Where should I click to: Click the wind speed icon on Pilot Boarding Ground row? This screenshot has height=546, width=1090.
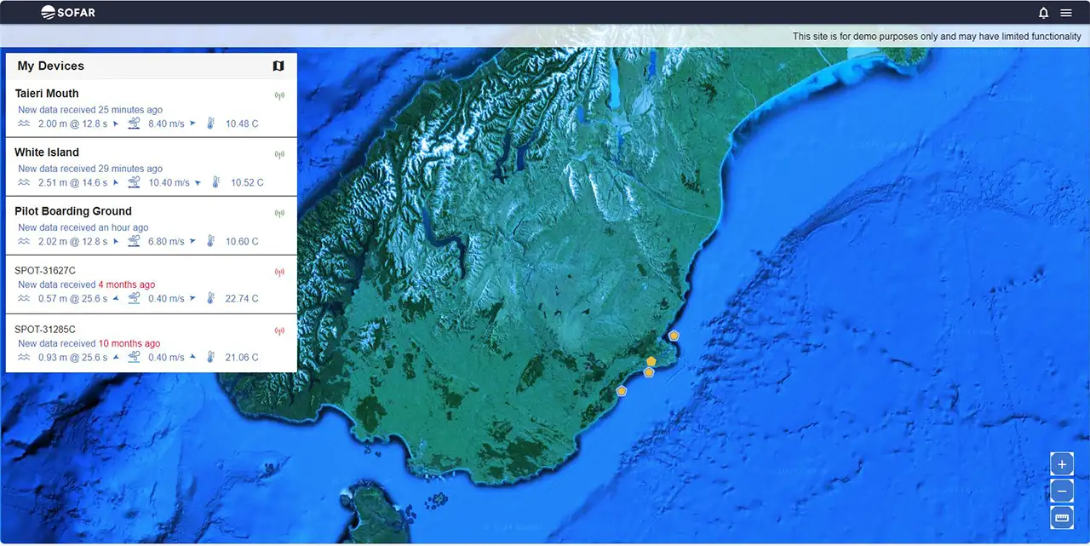(134, 241)
